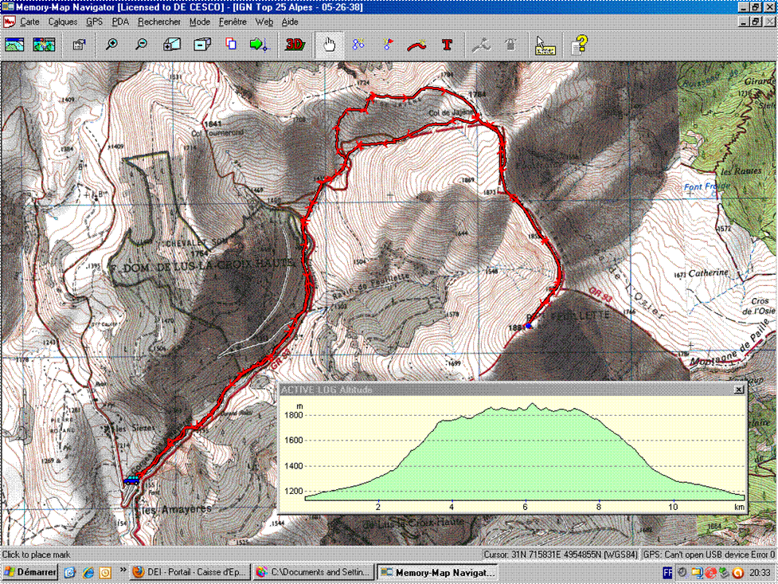Select the red T text tool
The width and height of the screenshot is (778, 584).
[447, 45]
